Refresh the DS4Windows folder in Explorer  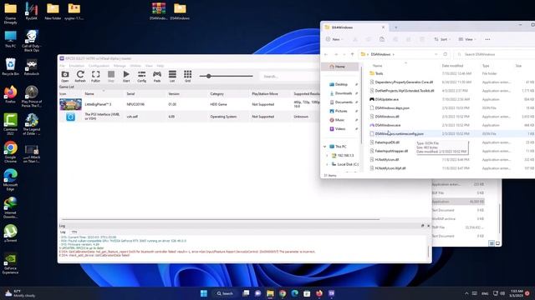pyautogui.click(x=446, y=54)
